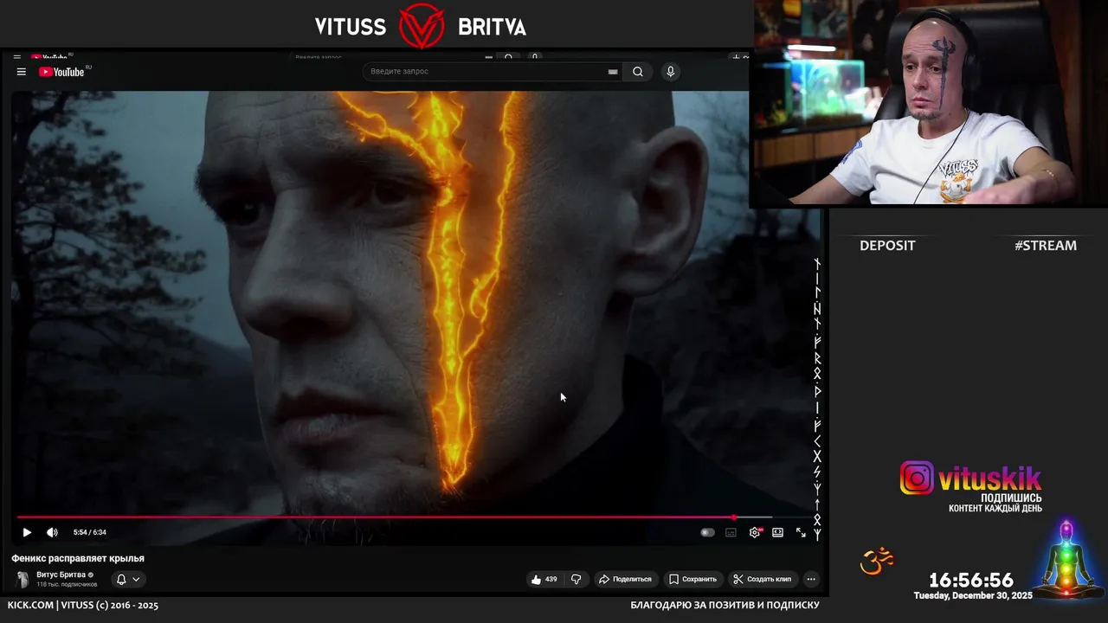Seek on the red video progress bar

click(x=416, y=517)
